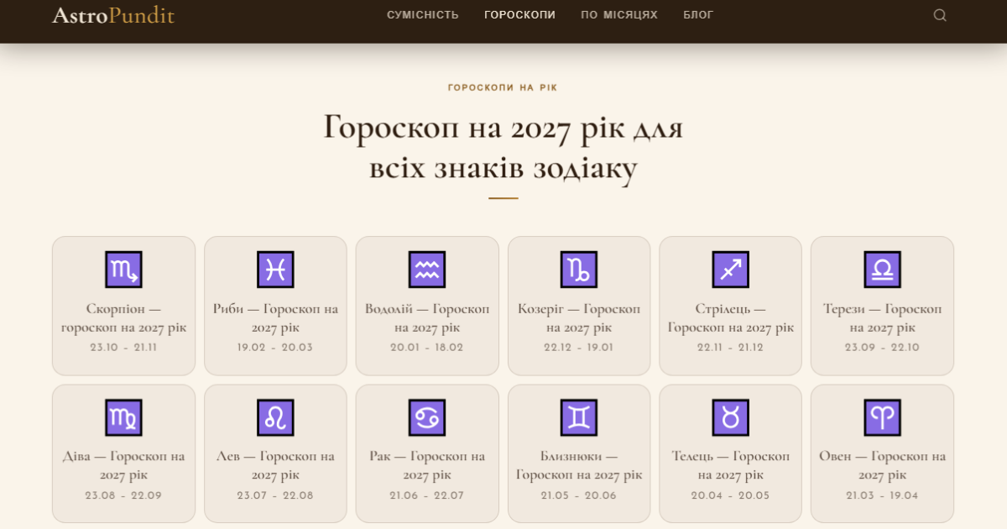Viewport: 1007px width, 529px height.
Task: Open Овен — Гороскоп на 2027 рік link
Action: tap(882, 466)
